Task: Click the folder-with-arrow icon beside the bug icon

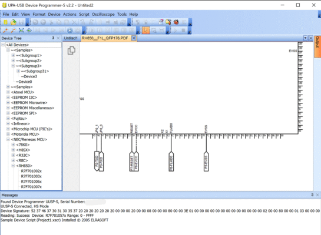Action: click(x=168, y=22)
